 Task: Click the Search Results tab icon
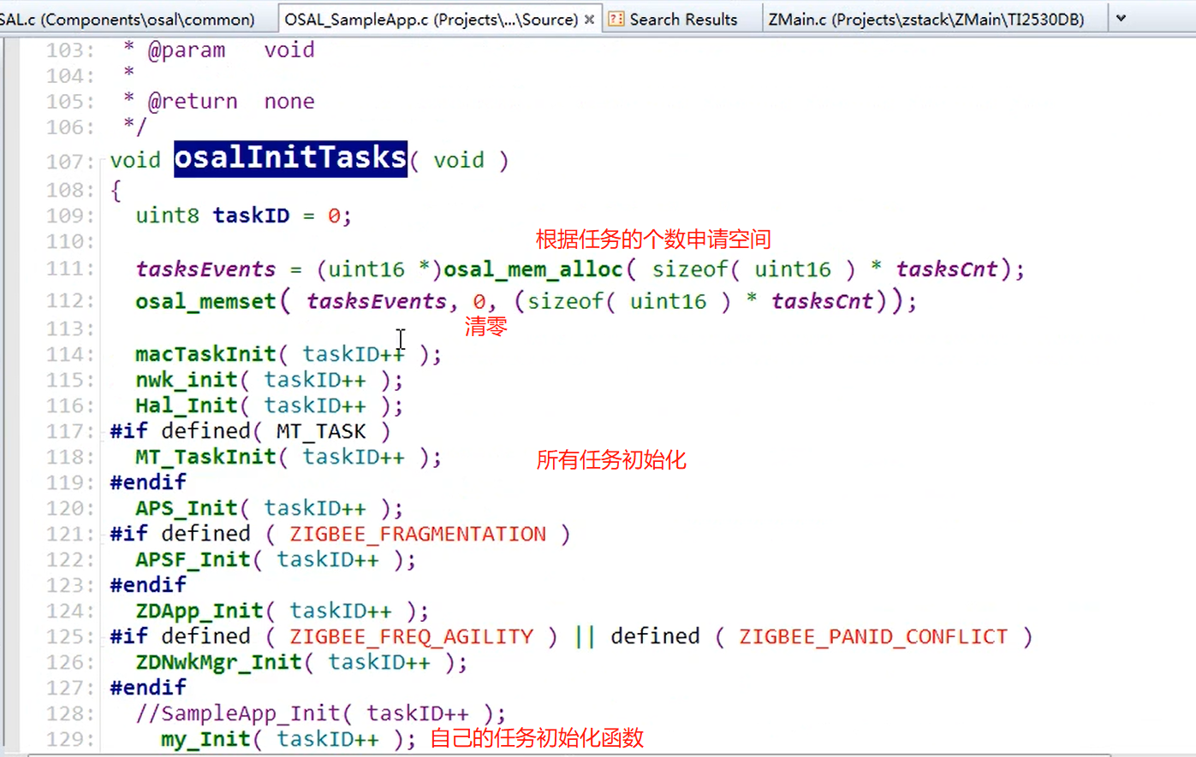616,19
